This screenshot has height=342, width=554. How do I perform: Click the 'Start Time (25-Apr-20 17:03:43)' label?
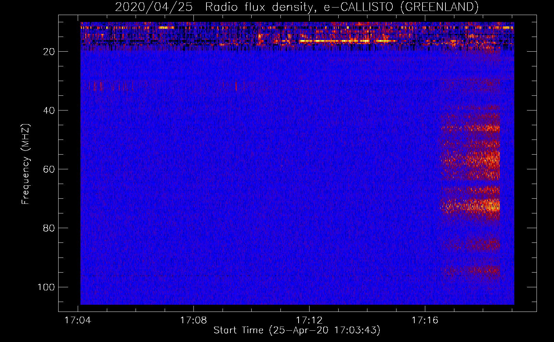point(297,330)
